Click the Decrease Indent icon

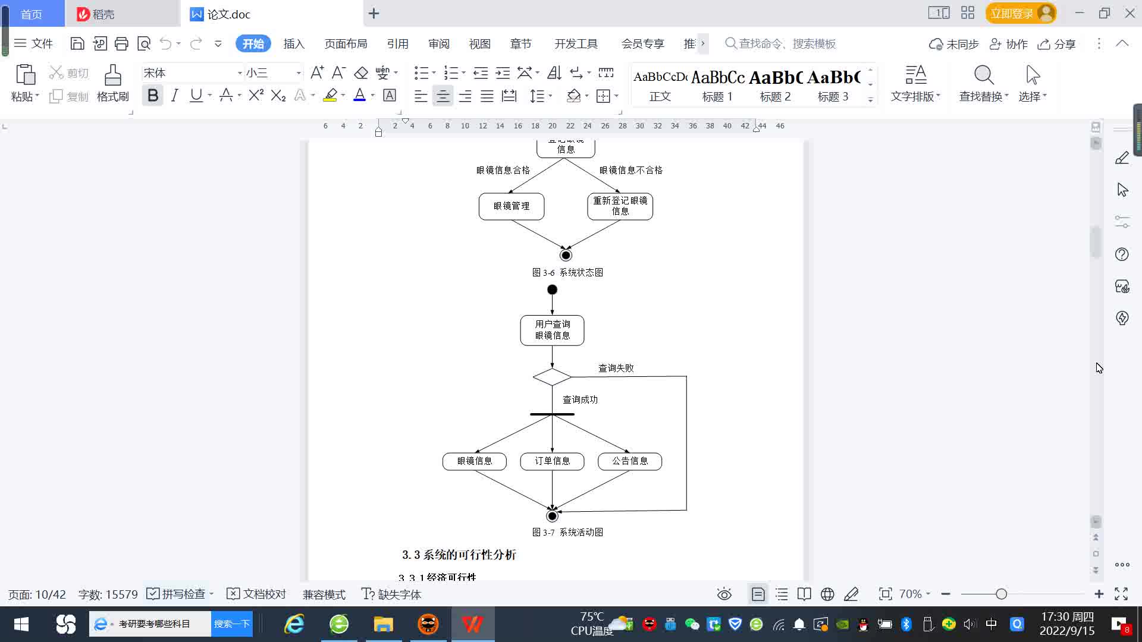coord(481,73)
